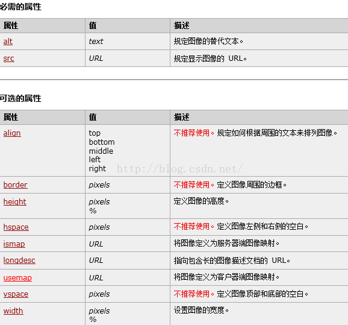The width and height of the screenshot is (348, 325).
Task: Click '%' value in height row
Action: tap(93, 211)
